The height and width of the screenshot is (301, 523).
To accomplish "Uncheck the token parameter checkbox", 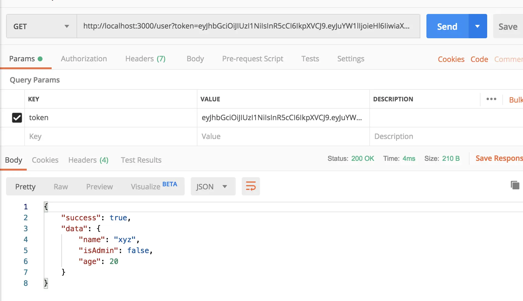I will (17, 117).
